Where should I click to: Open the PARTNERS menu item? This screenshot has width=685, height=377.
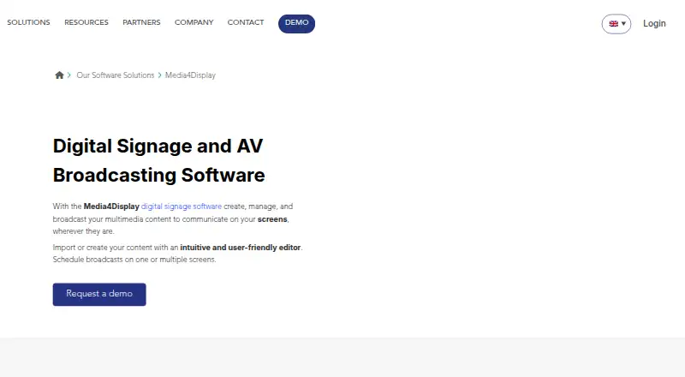pyautogui.click(x=141, y=22)
